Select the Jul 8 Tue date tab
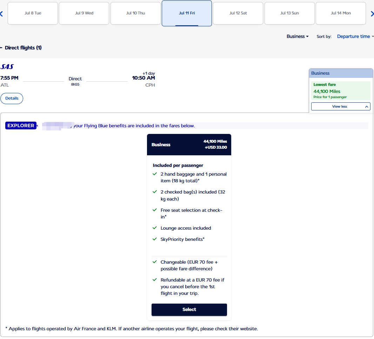Image resolution: width=374 pixels, height=339 pixels. 33,13
